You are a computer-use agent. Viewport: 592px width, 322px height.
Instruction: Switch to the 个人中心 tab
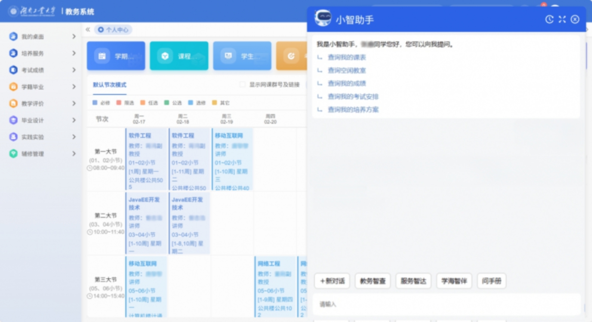114,30
